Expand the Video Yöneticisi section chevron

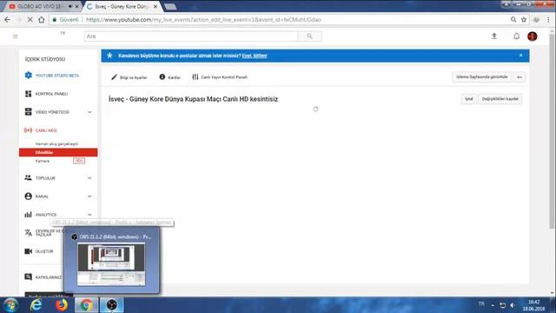point(89,112)
